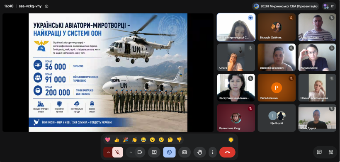
Task: Open the activities panel icon
Action: [x=331, y=152]
